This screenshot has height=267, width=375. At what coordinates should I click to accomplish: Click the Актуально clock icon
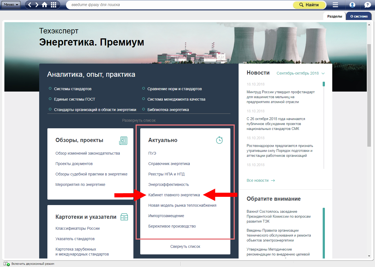[219, 140]
